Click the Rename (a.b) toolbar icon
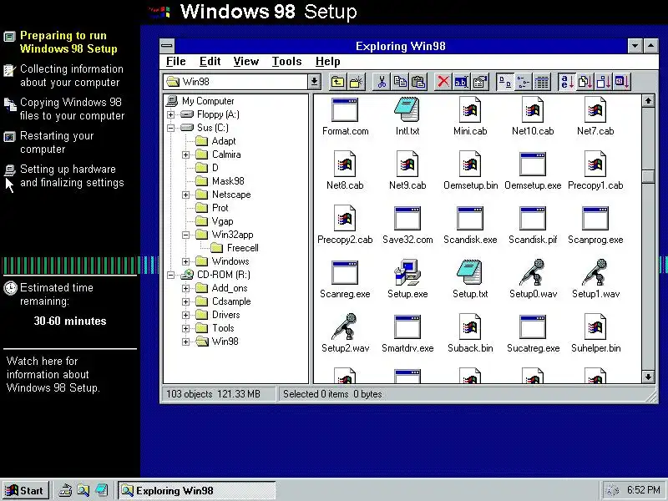Image resolution: width=668 pixels, height=501 pixels. [x=462, y=81]
